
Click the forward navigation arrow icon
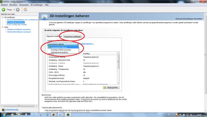click(x=17, y=10)
